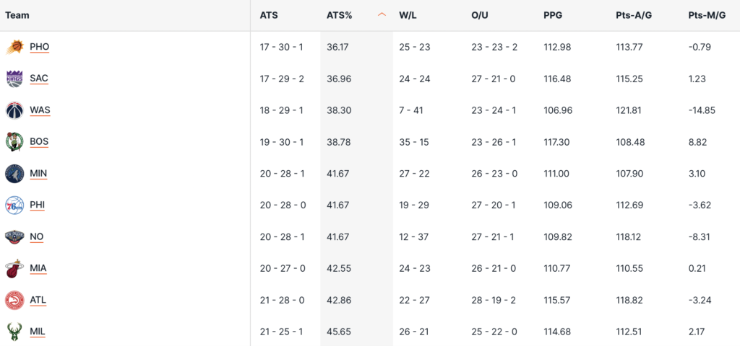The width and height of the screenshot is (740, 346).
Task: Click the Milwaukee Bucks logo
Action: pyautogui.click(x=14, y=332)
